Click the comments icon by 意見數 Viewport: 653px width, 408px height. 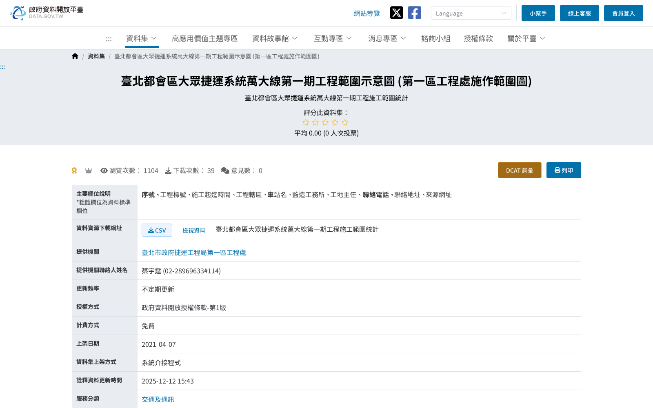tap(225, 171)
